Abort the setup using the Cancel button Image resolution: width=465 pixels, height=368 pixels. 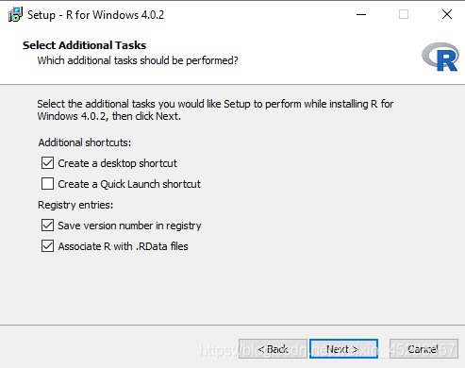click(423, 349)
